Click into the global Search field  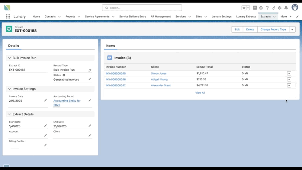coord(142,8)
